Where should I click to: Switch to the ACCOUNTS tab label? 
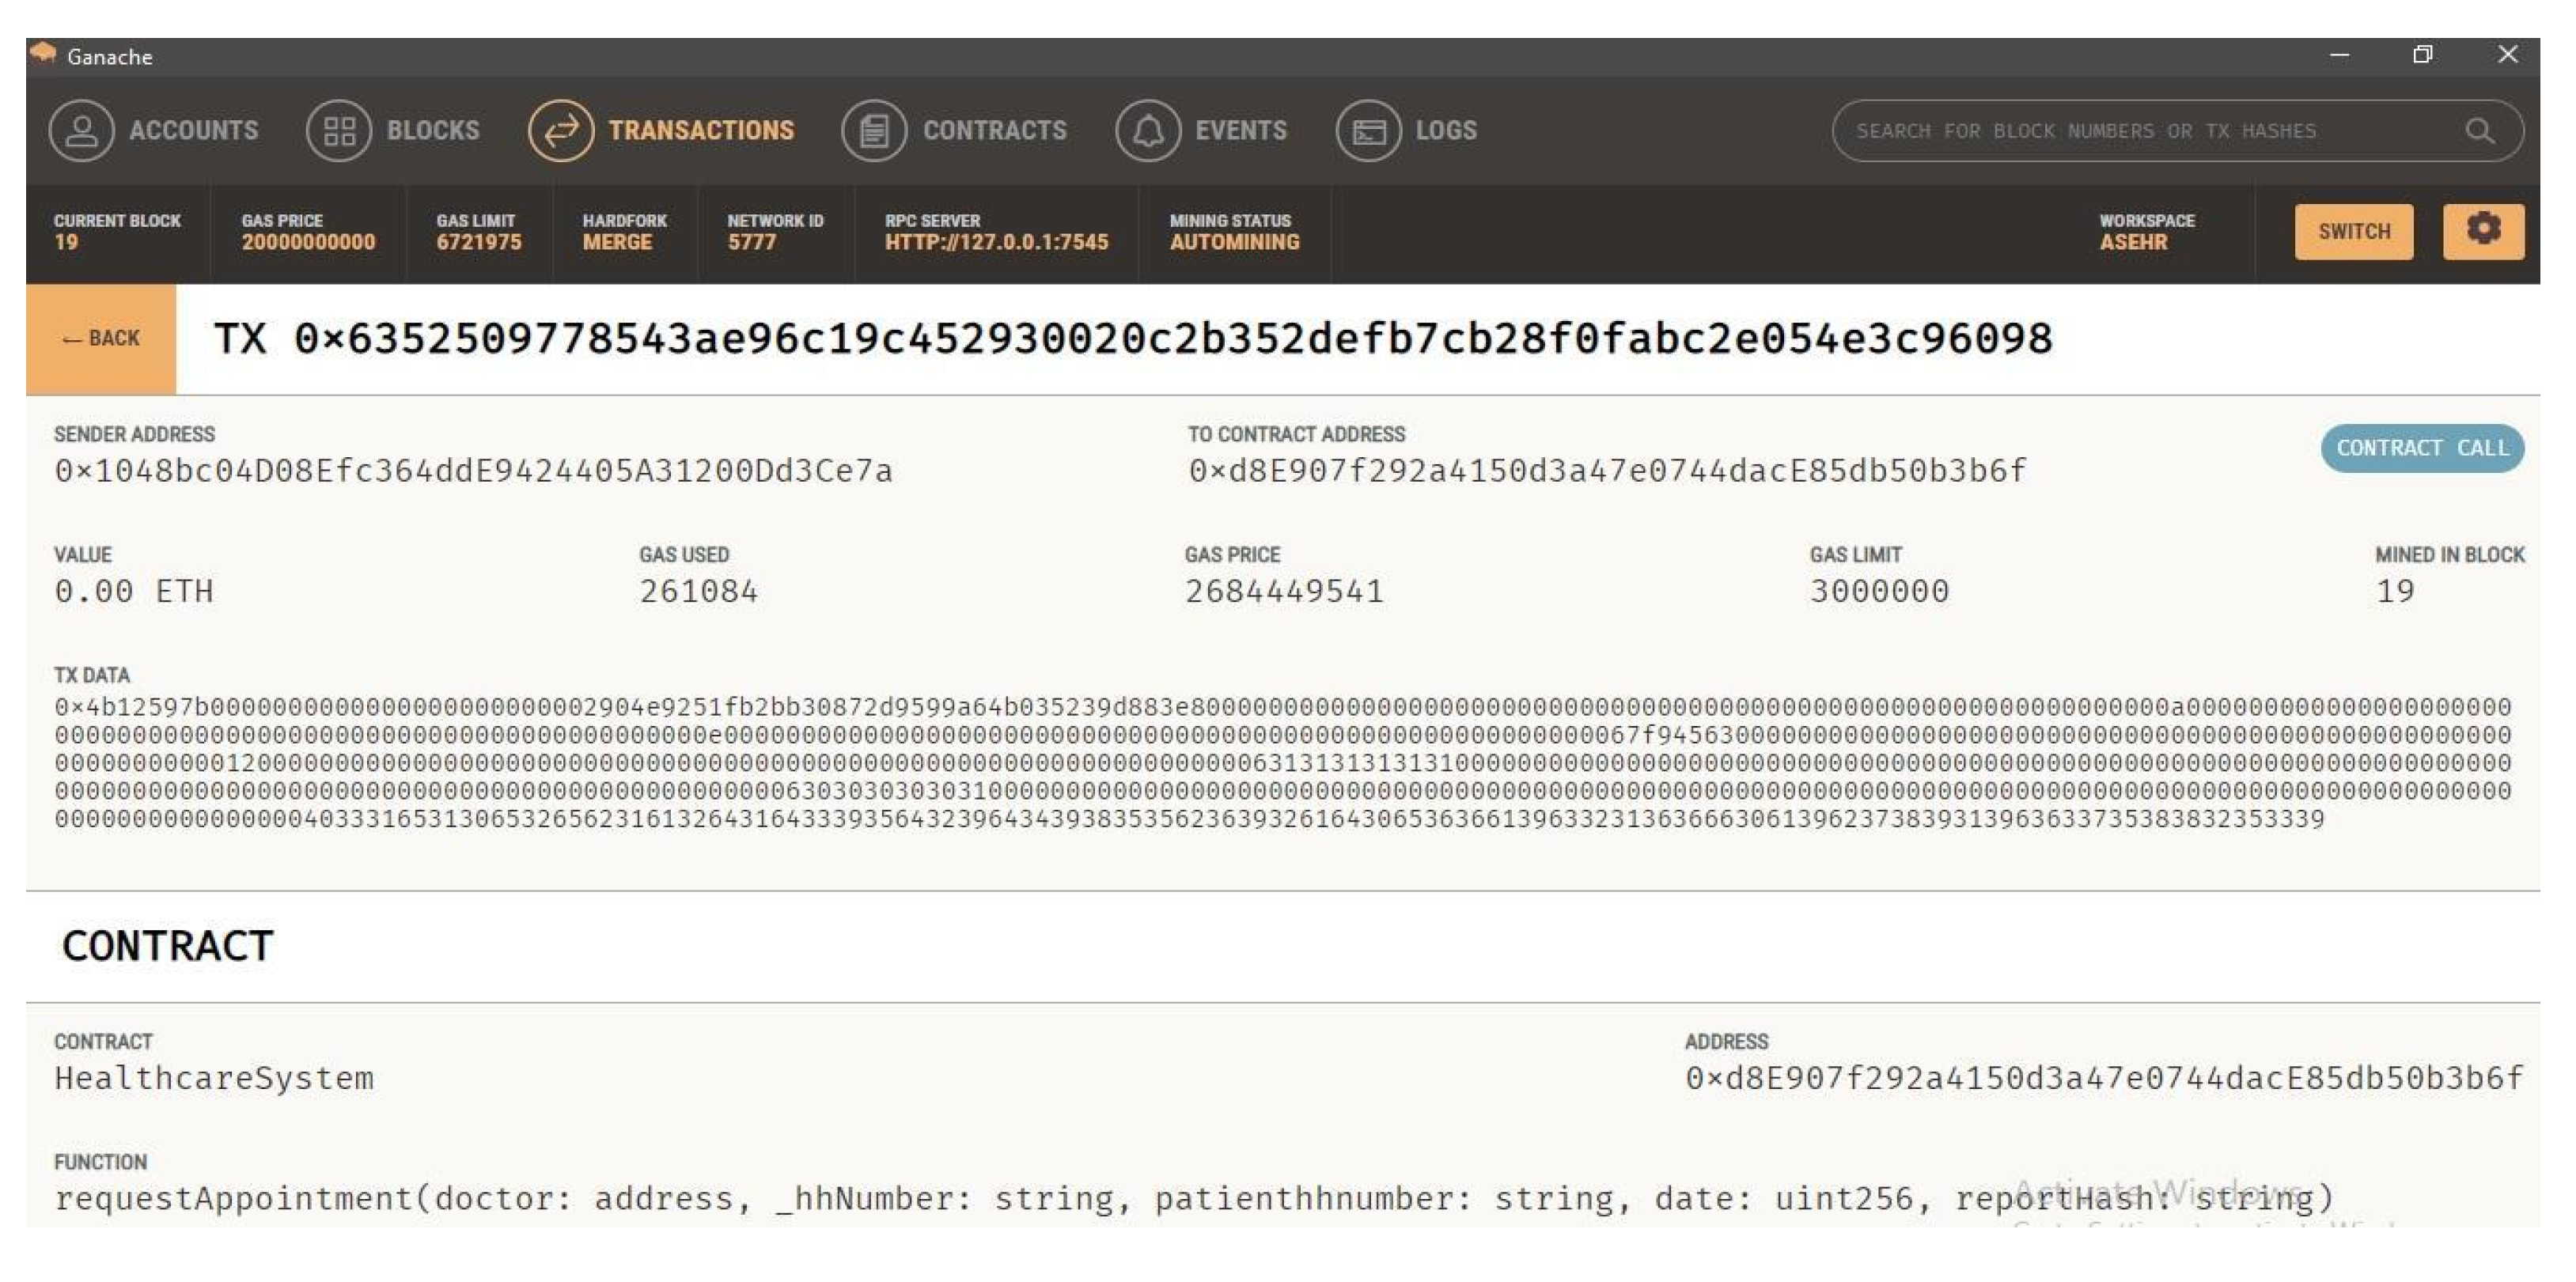[x=194, y=131]
